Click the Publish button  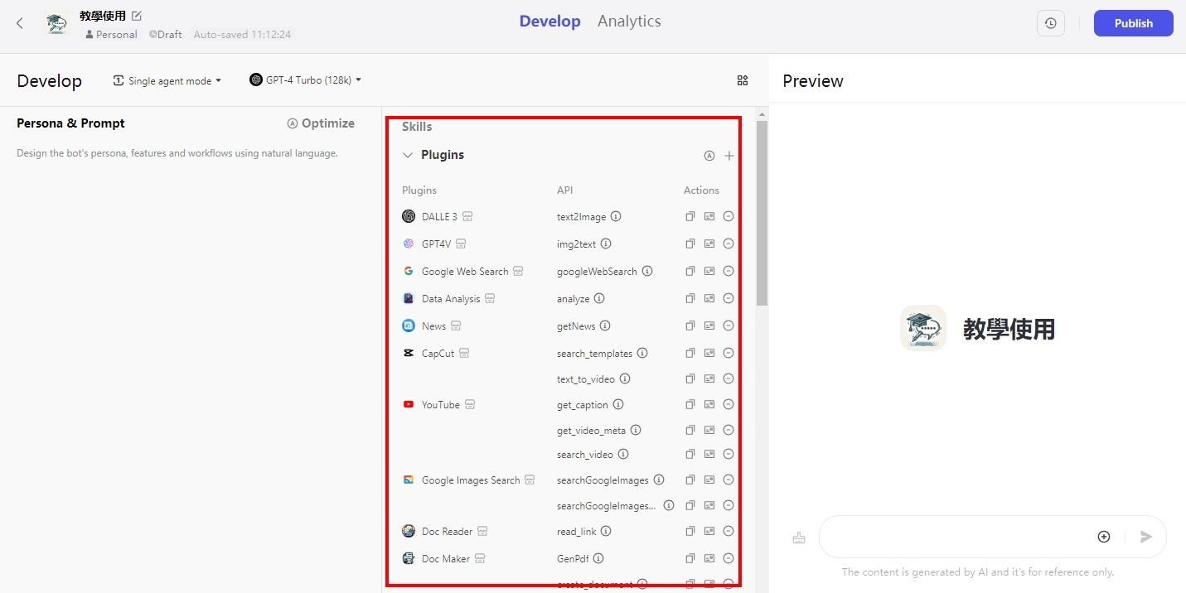[1133, 23]
